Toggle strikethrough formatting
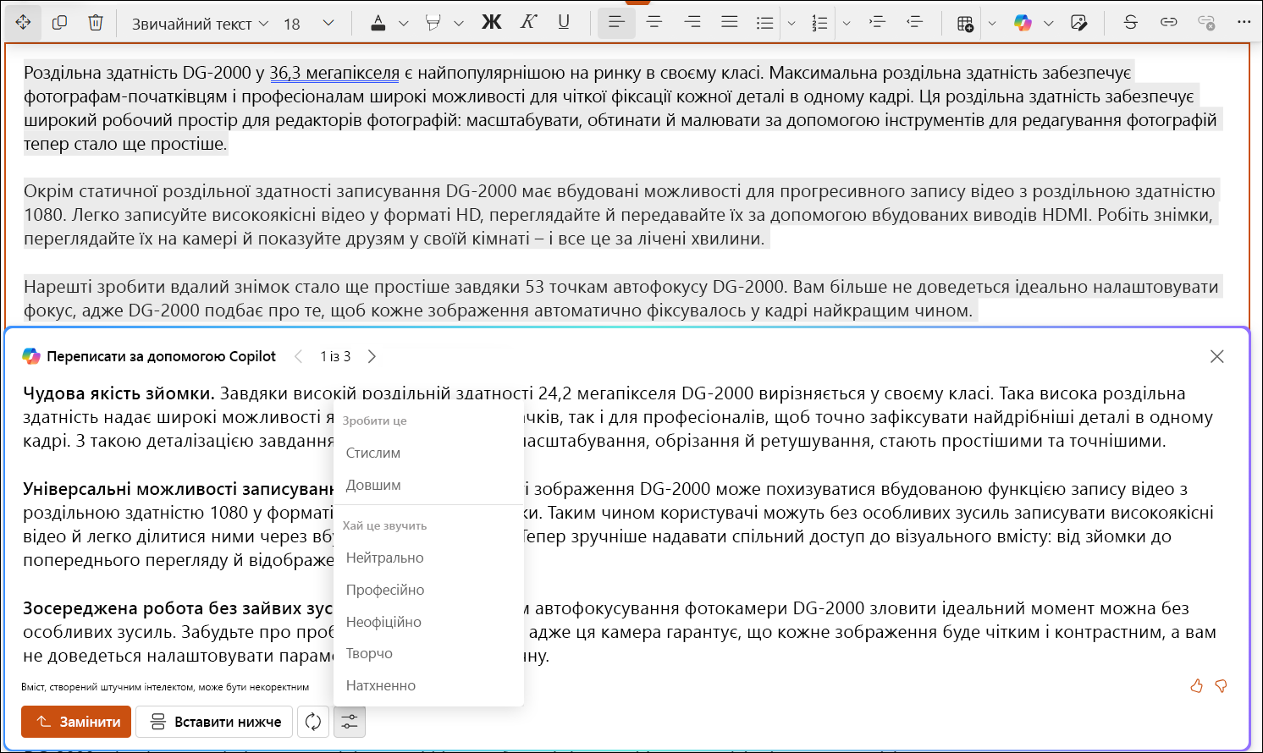 (1131, 23)
